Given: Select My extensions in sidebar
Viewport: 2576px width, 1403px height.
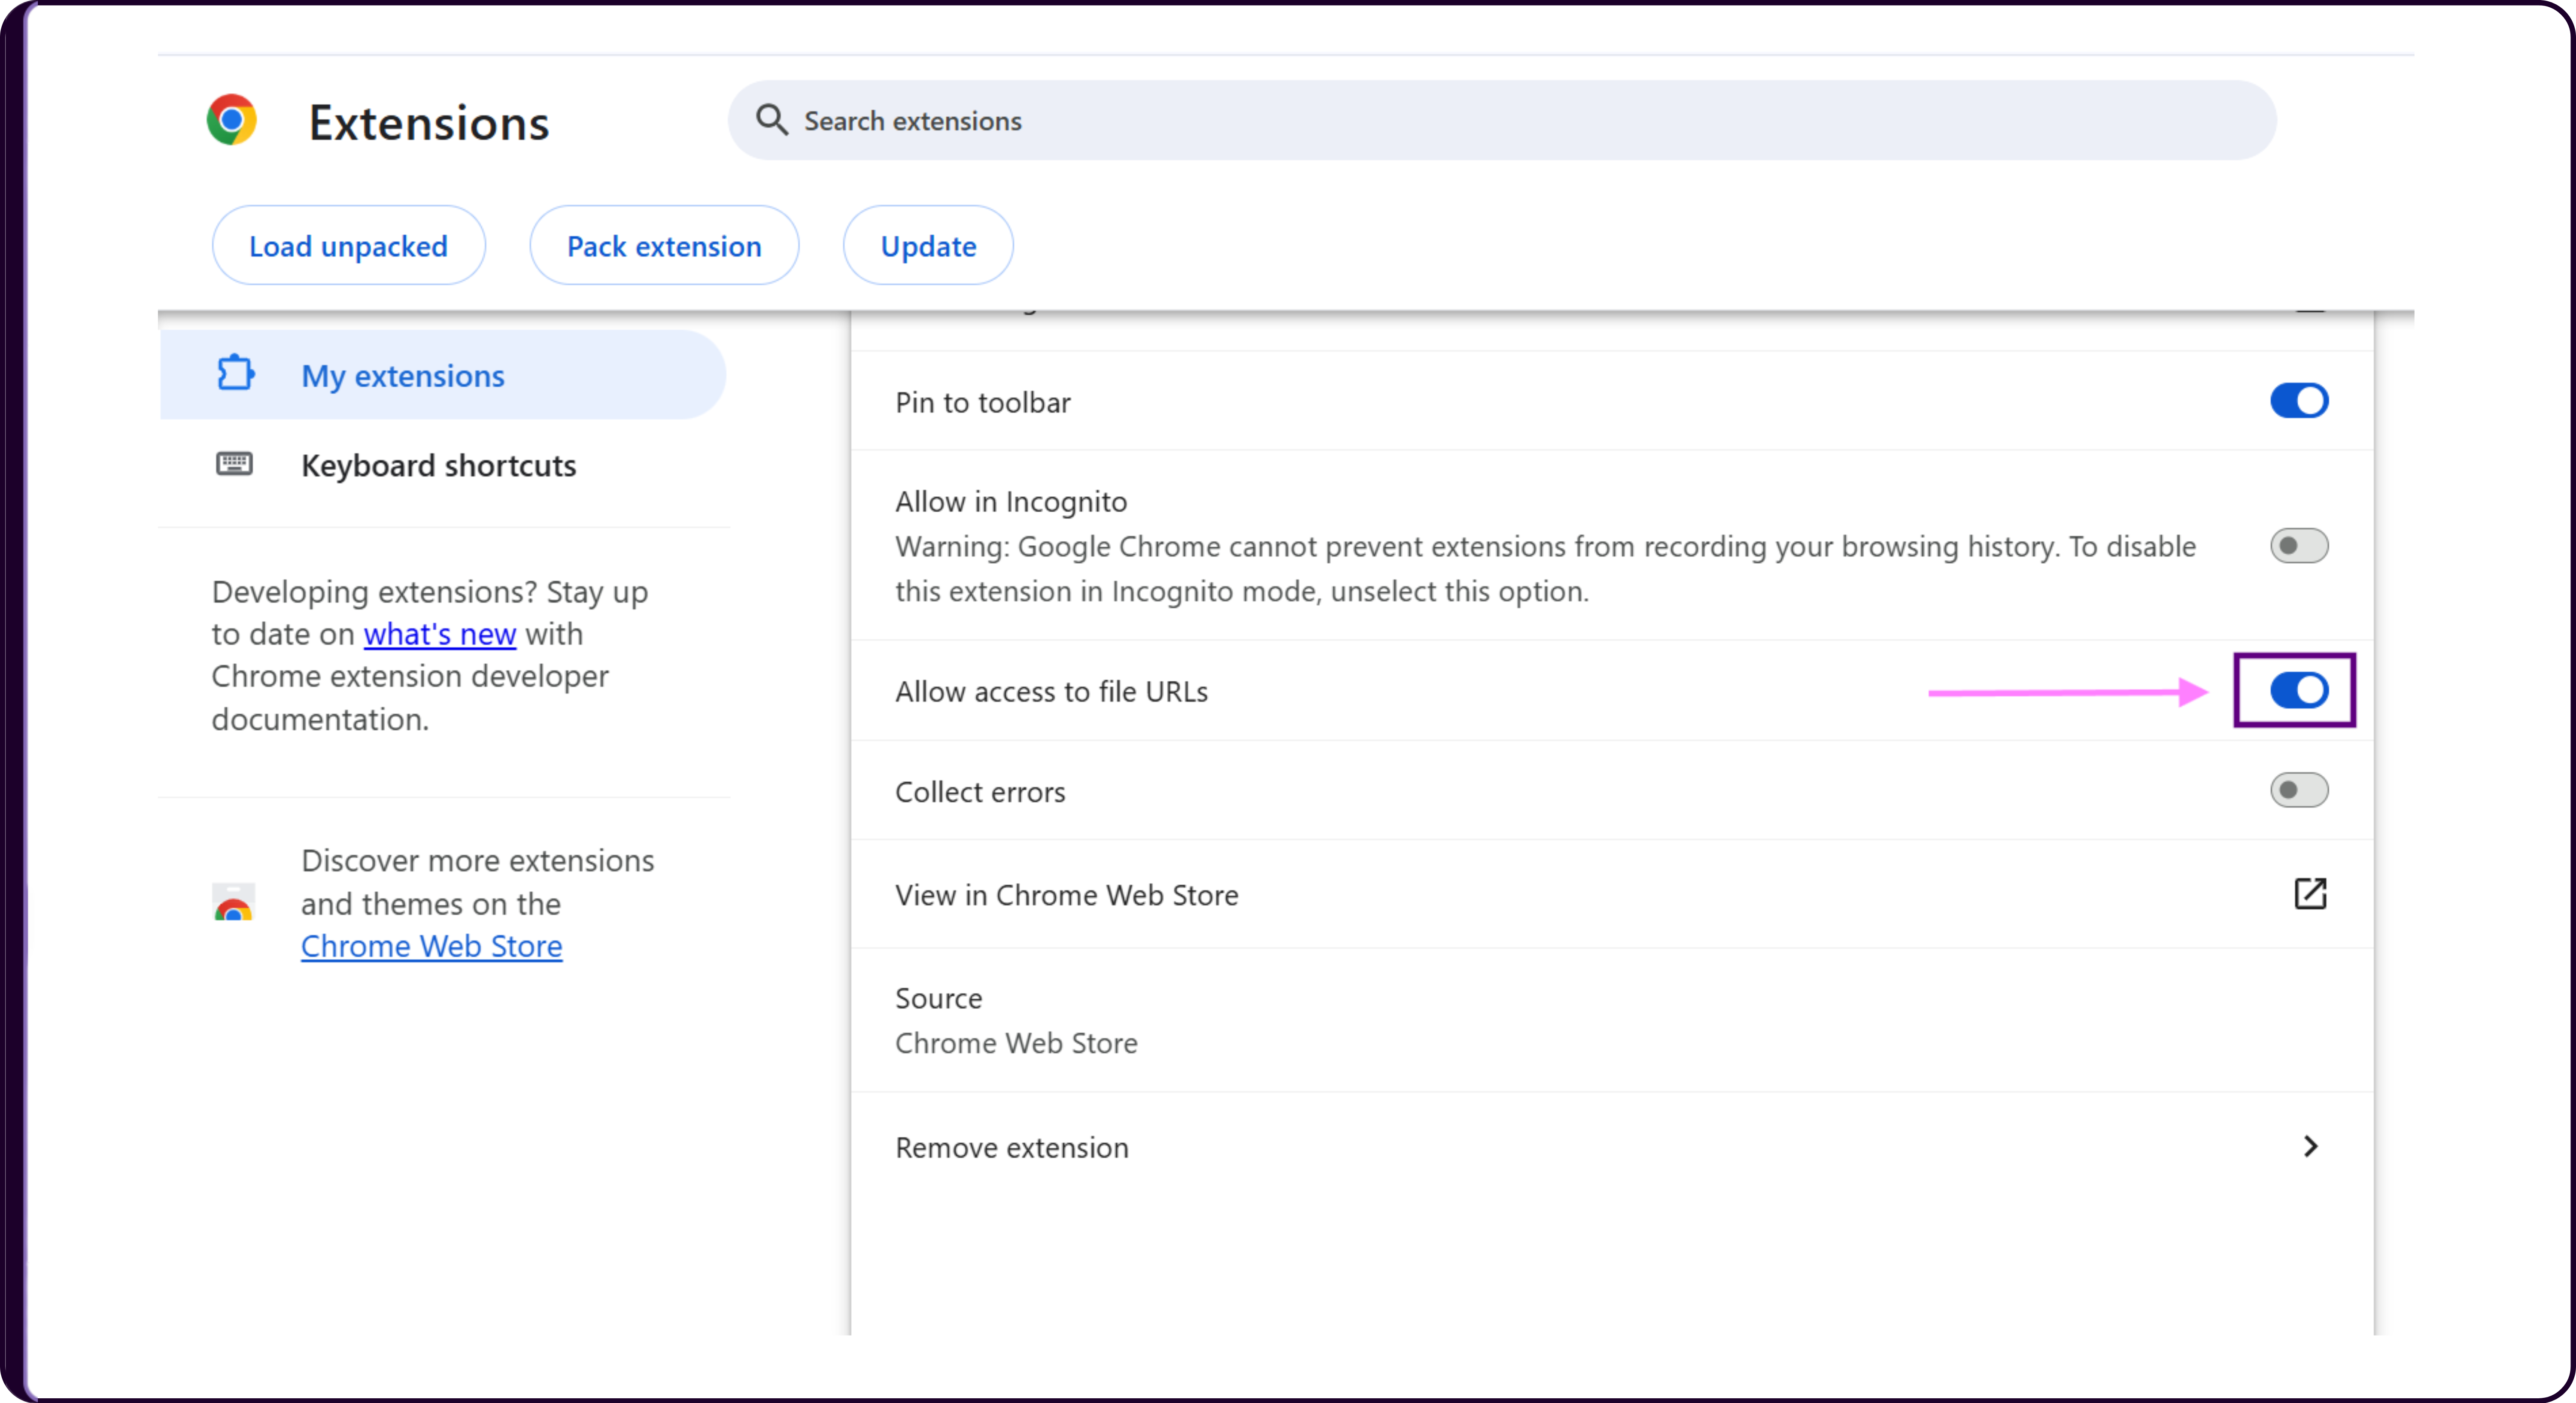Looking at the screenshot, I should tap(442, 375).
